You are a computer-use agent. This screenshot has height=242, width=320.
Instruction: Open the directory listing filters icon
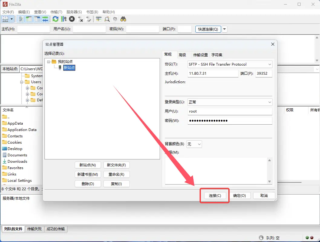pos(99,19)
